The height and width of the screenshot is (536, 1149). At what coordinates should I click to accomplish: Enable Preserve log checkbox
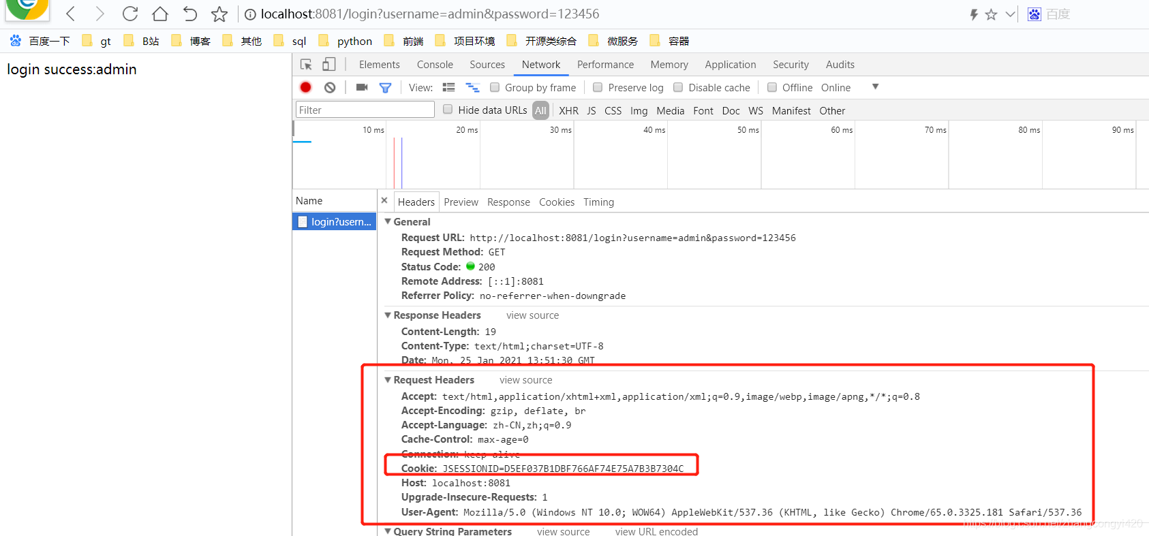[x=598, y=87]
